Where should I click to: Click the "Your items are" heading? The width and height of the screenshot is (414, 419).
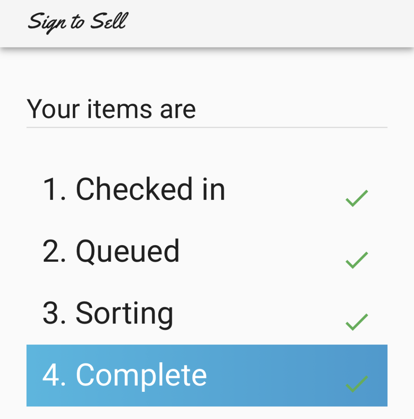point(111,109)
